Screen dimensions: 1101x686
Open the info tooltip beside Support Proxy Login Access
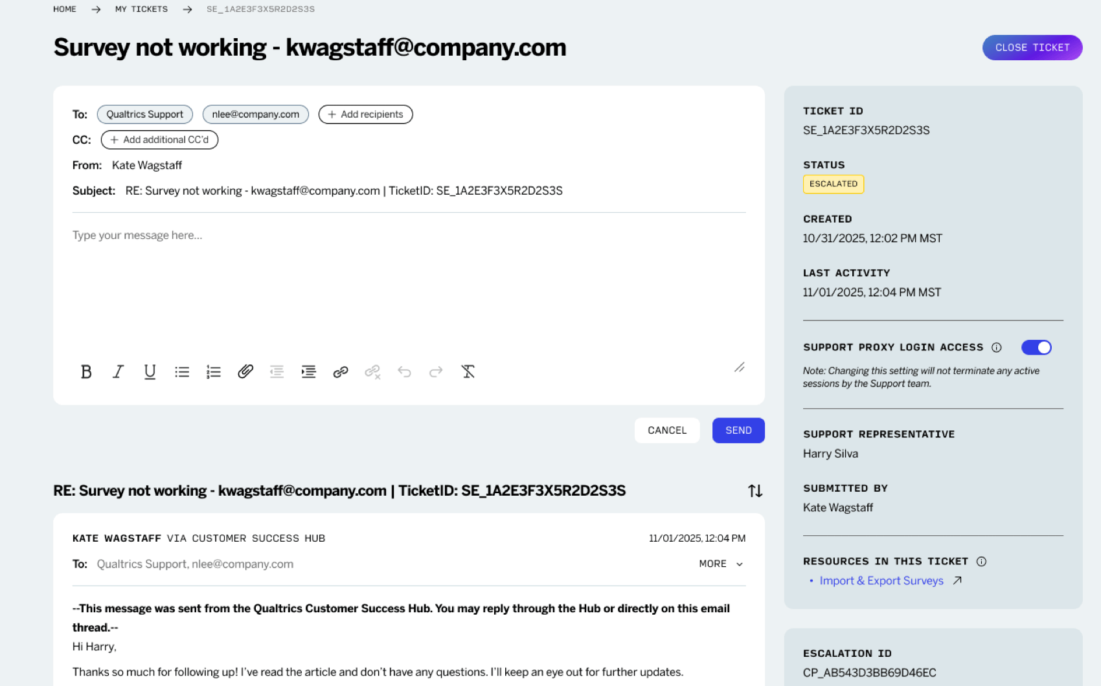coord(997,347)
